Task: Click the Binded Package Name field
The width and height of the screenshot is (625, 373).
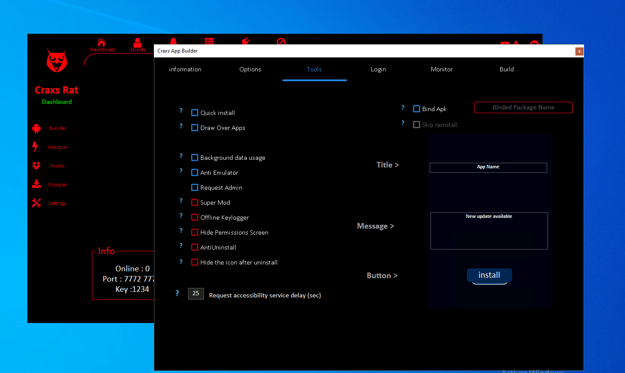Action: [x=523, y=108]
